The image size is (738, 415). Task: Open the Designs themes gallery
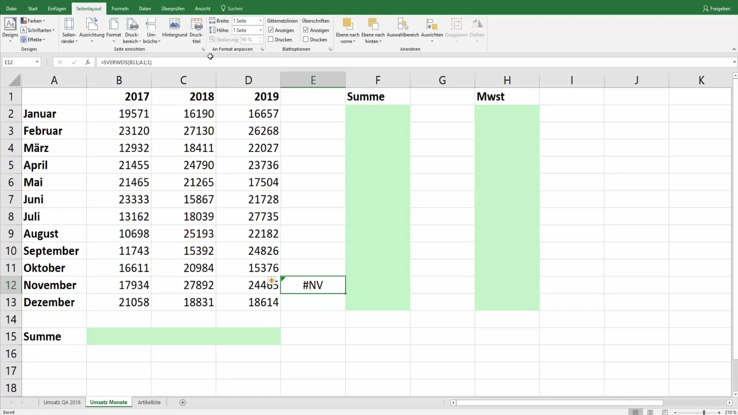click(x=10, y=30)
